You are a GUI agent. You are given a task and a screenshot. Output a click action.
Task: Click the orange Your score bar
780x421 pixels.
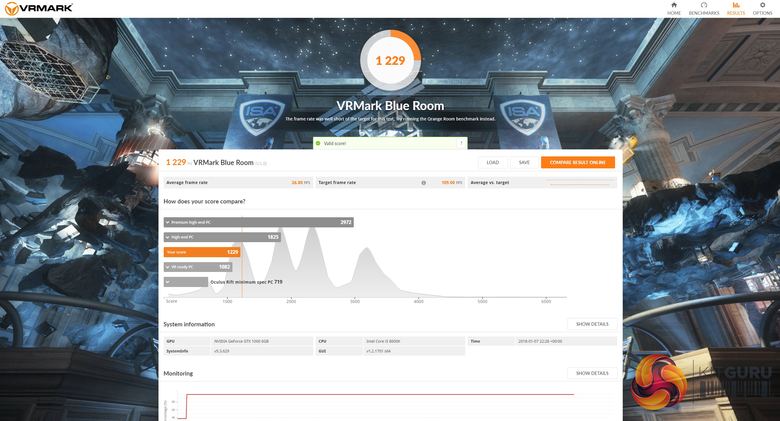tap(202, 252)
